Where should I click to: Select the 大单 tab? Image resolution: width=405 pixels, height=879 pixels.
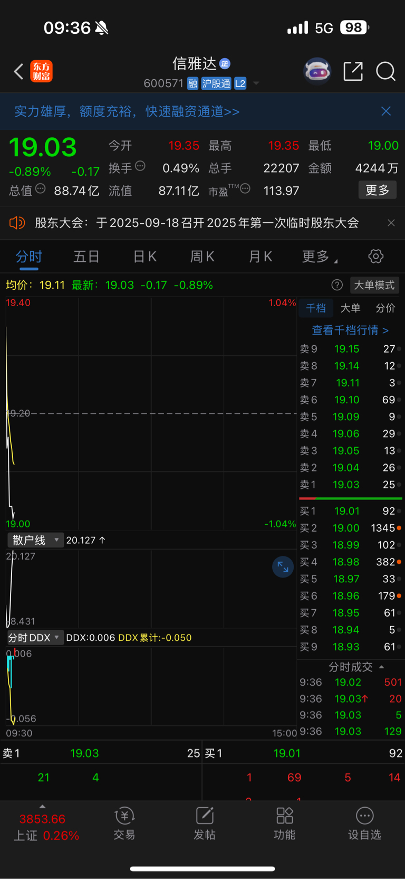[350, 308]
